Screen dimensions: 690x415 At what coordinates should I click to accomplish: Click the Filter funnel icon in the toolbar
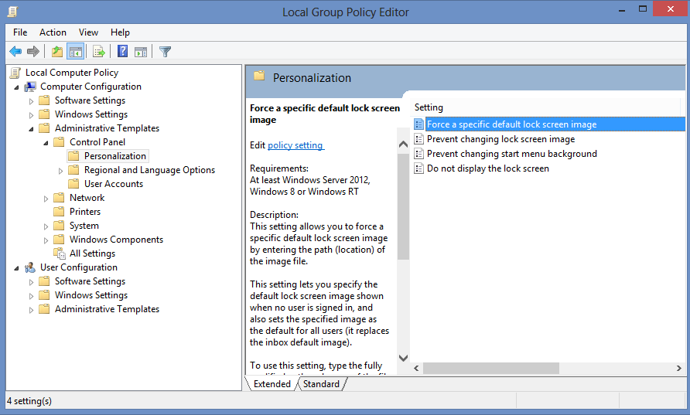pyautogui.click(x=165, y=52)
